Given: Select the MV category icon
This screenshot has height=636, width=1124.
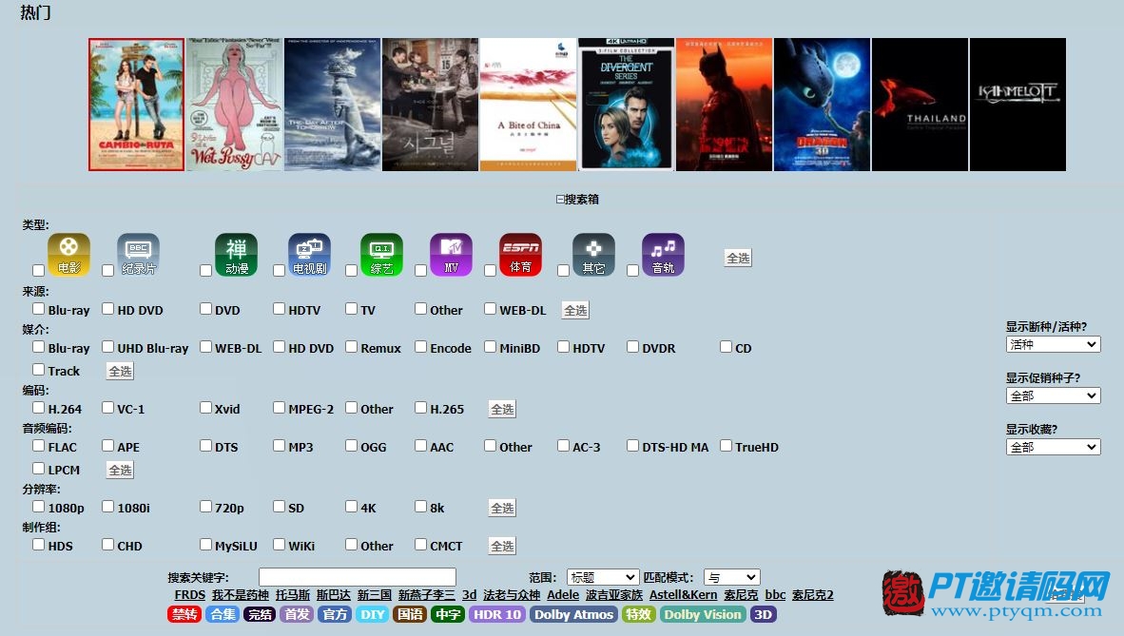Looking at the screenshot, I should click(451, 255).
